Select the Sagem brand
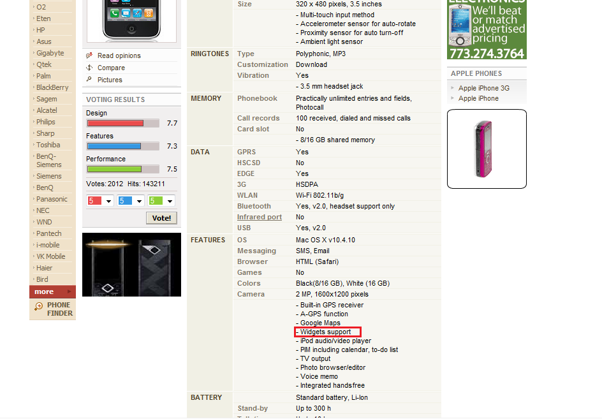The image size is (602, 419). pos(47,99)
